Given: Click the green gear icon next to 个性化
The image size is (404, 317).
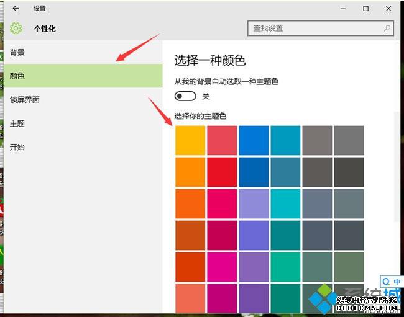Looking at the screenshot, I should (x=16, y=29).
